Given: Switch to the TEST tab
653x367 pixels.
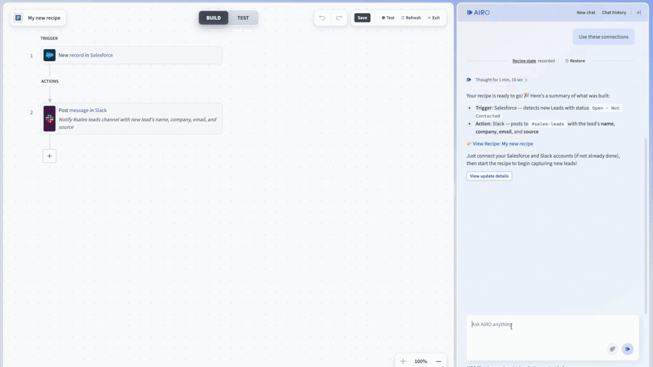Looking at the screenshot, I should coord(243,18).
